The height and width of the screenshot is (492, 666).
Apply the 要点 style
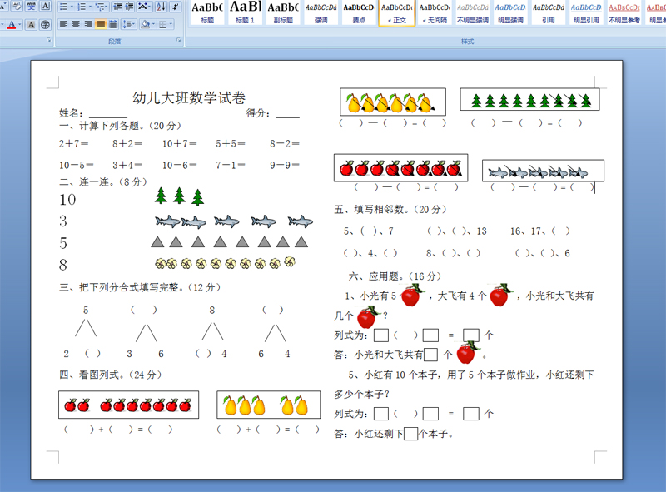click(359, 12)
